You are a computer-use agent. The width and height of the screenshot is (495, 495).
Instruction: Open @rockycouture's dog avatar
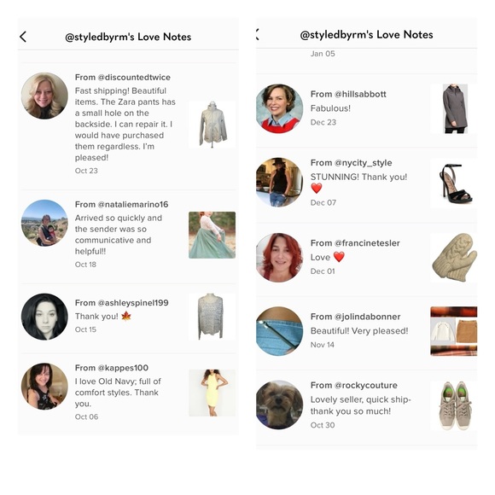(279, 405)
